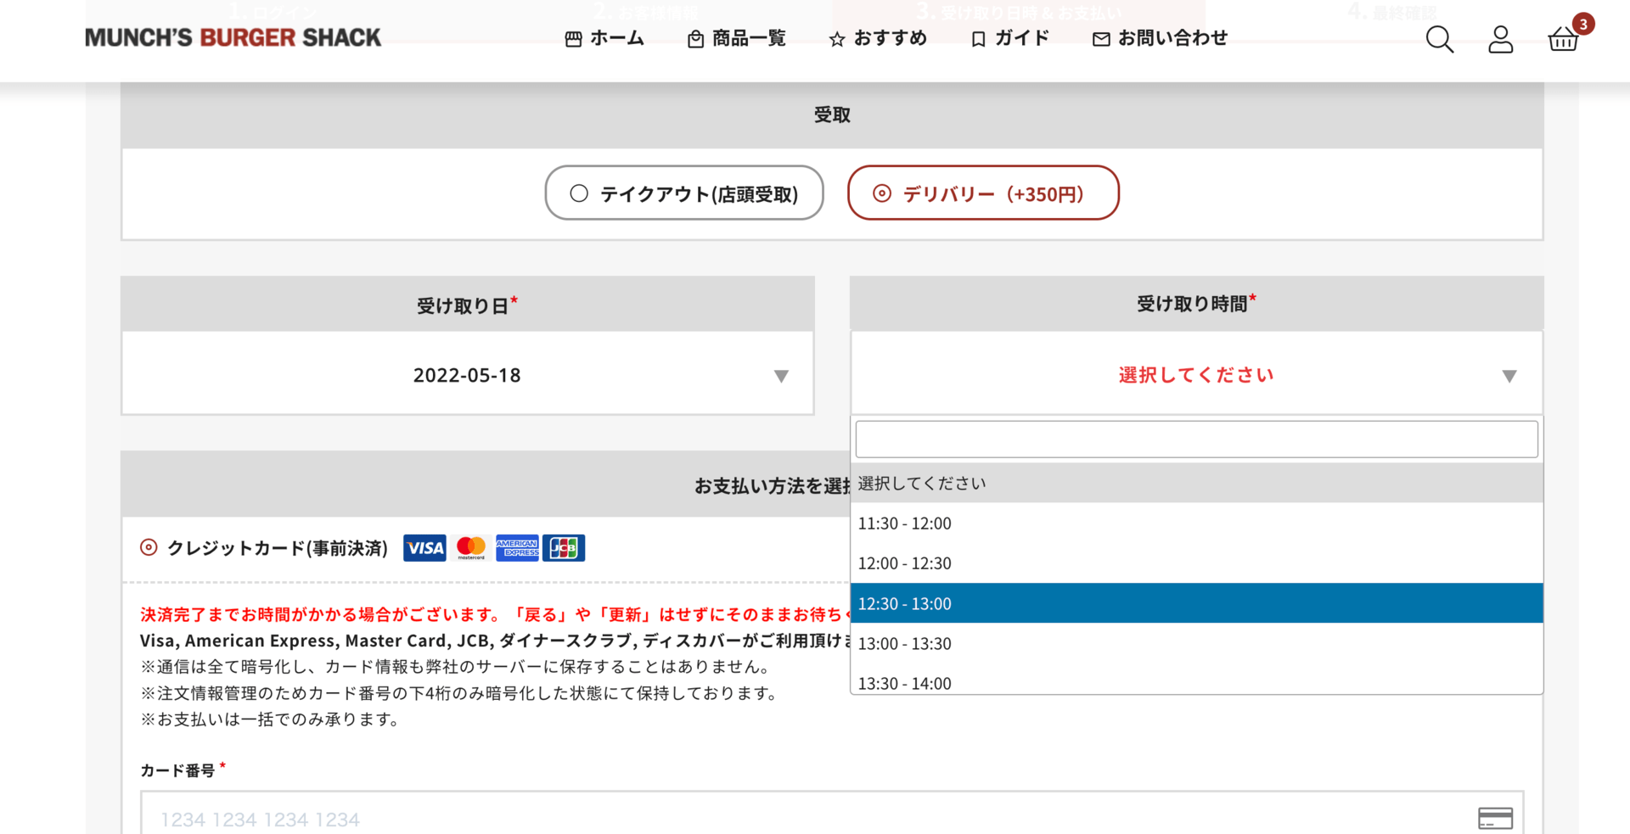
Task: Choose the 13:00 - 13:30 time slot
Action: coord(1196,643)
